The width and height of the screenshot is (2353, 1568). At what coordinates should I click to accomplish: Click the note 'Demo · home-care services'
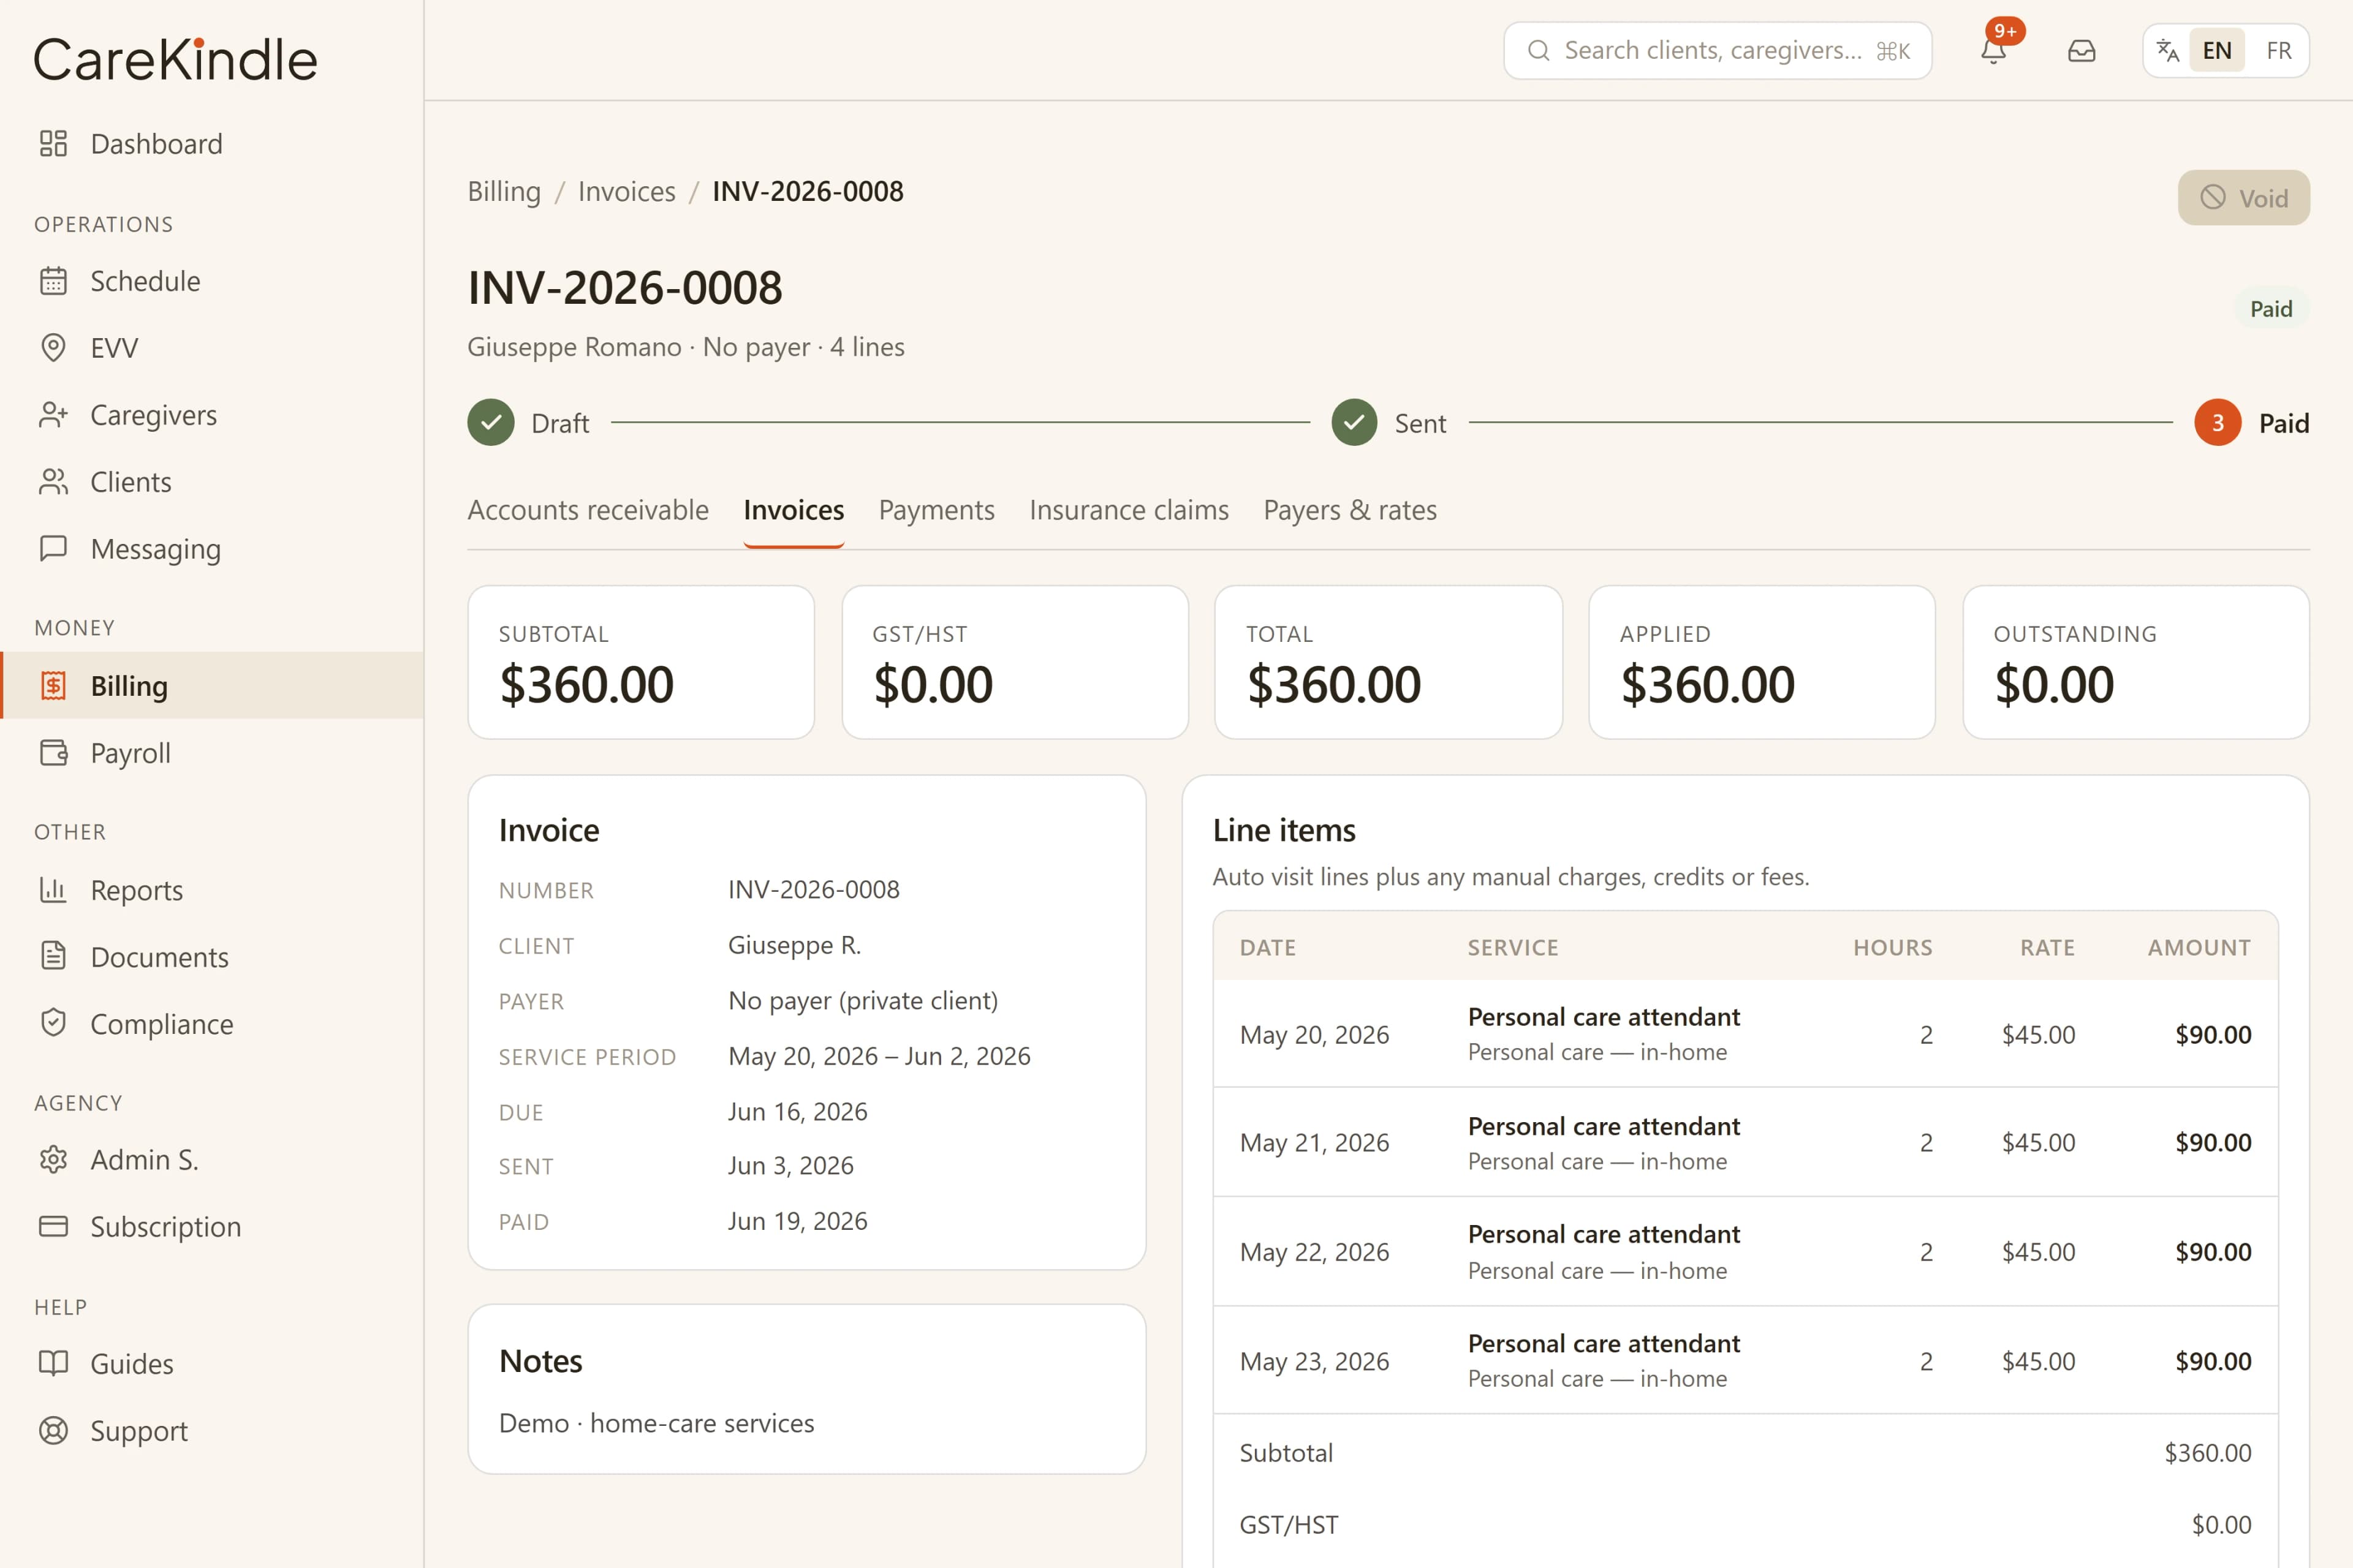click(656, 1423)
